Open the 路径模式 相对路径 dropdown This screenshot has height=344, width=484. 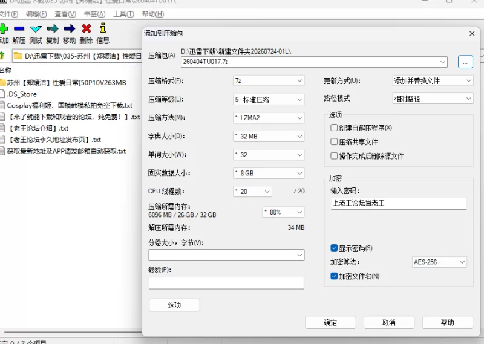[x=433, y=99]
